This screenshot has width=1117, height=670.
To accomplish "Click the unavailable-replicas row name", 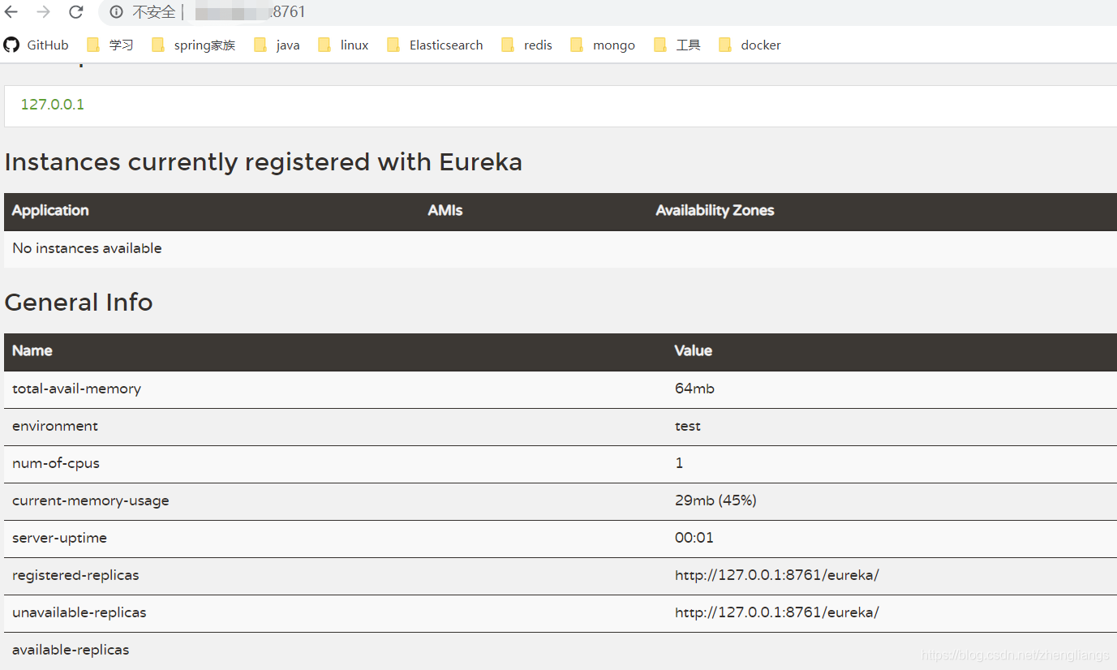I will coord(79,613).
